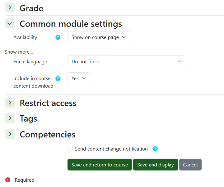The image size is (224, 187).
Task: Click the Tags heading text
Action: tap(28, 119)
